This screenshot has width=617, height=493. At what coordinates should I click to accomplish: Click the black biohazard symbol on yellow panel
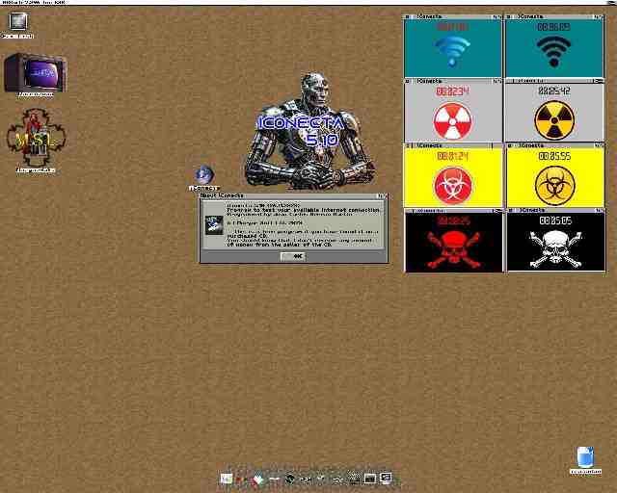tap(553, 184)
